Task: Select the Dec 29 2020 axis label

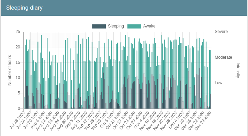Action: click(203, 121)
